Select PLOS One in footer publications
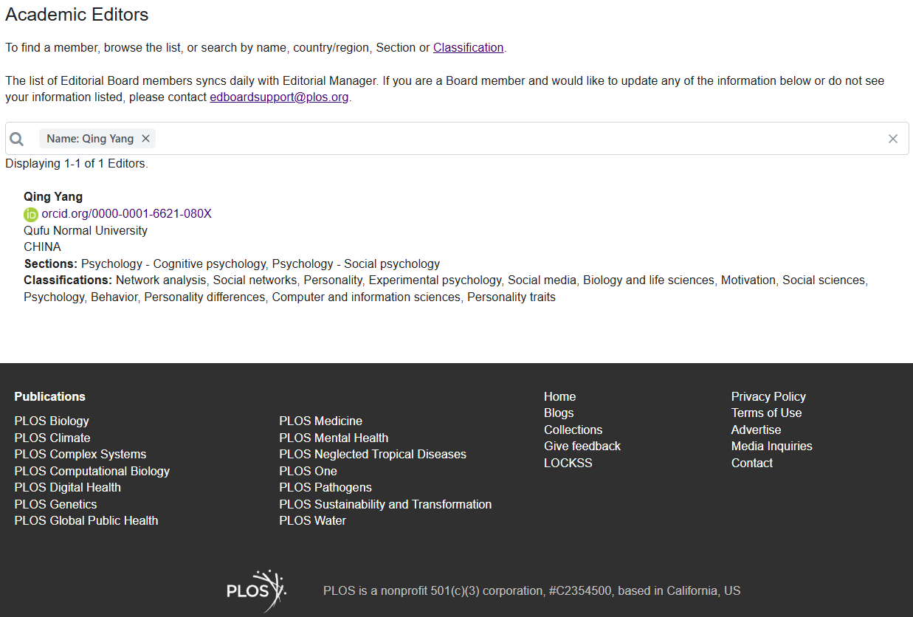The width and height of the screenshot is (913, 617). click(x=308, y=472)
